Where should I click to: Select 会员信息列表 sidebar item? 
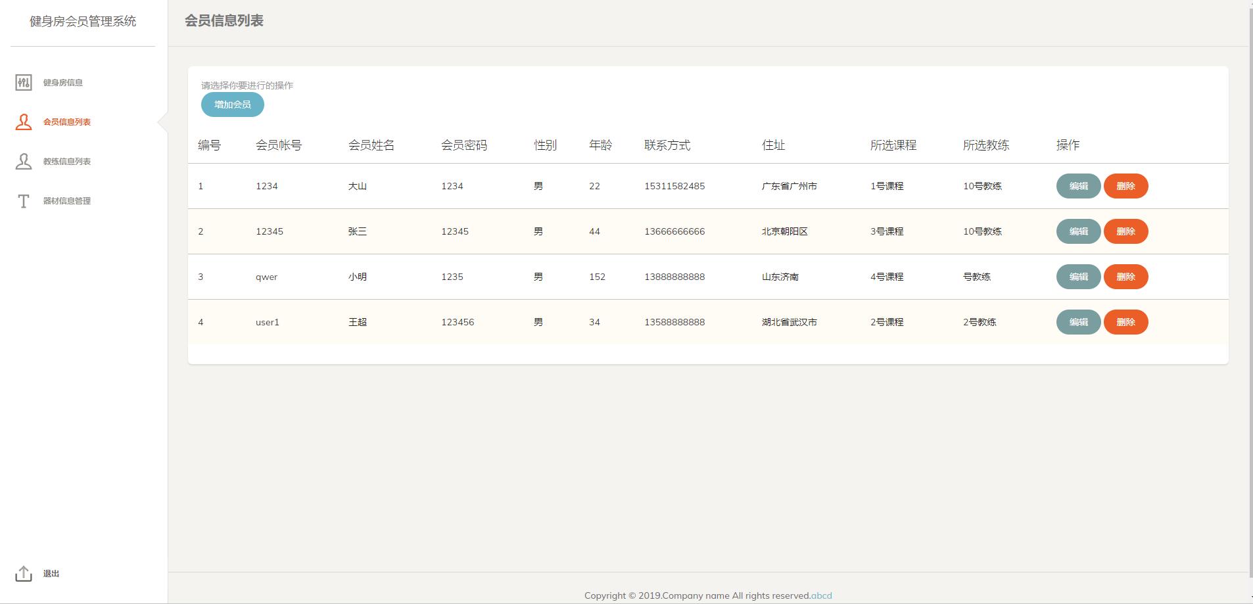[x=67, y=122]
